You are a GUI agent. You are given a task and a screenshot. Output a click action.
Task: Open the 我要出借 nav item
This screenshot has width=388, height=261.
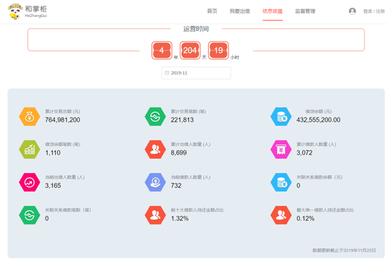pos(240,11)
